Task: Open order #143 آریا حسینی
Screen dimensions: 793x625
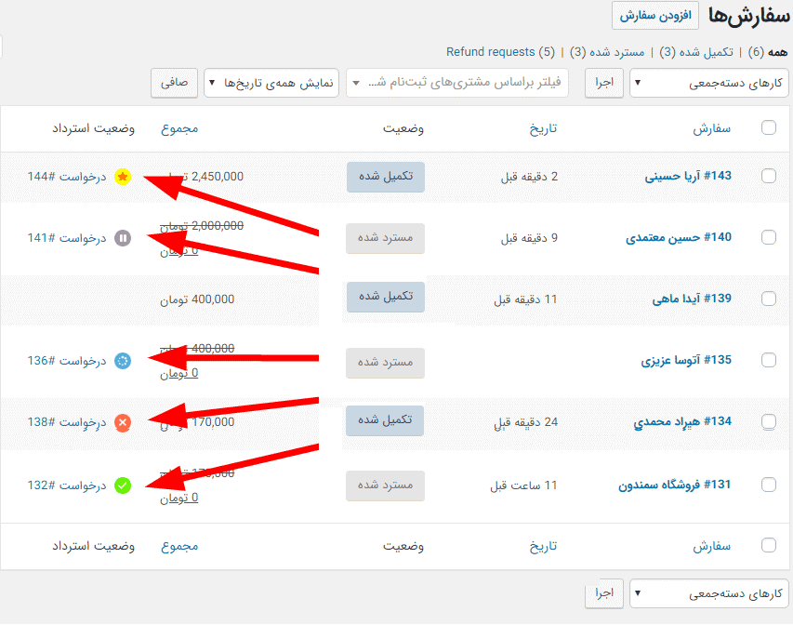Action: 688,176
